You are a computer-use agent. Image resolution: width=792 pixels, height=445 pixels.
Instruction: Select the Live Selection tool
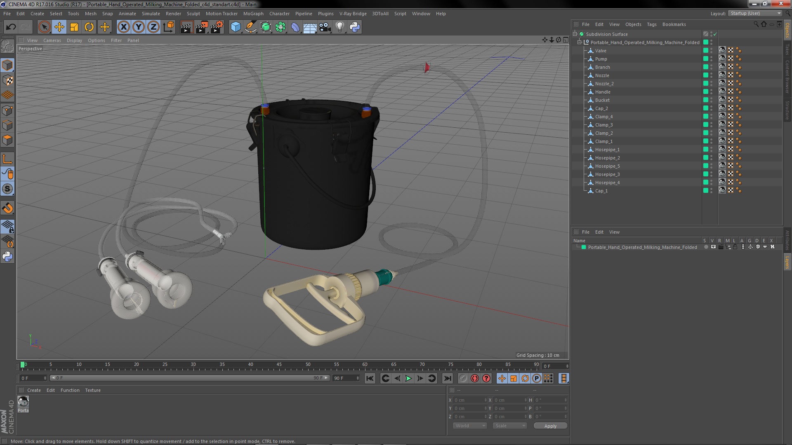(44, 27)
